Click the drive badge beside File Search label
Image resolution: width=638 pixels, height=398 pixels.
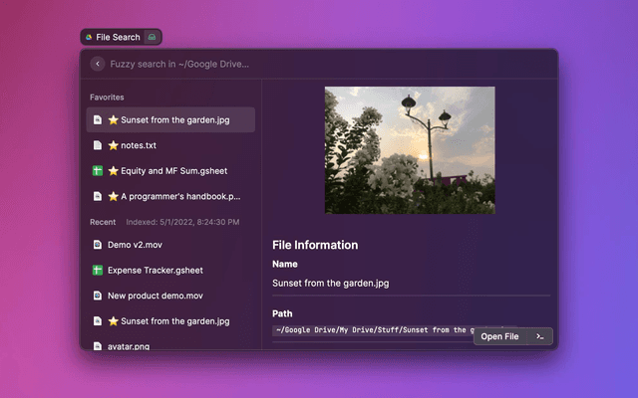152,37
